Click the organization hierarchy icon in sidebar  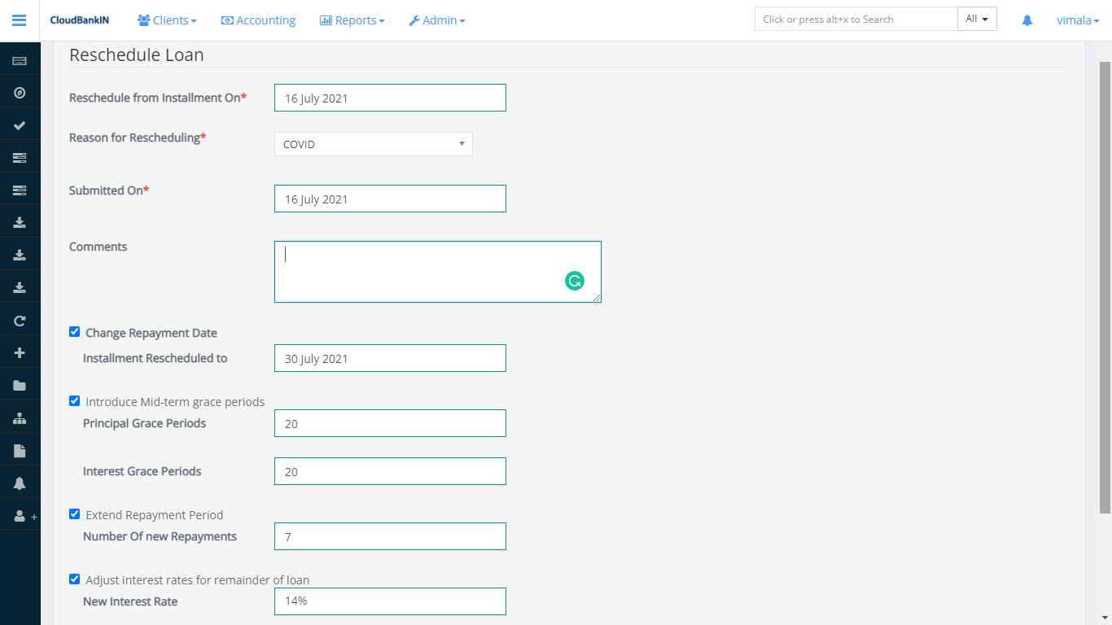(20, 418)
